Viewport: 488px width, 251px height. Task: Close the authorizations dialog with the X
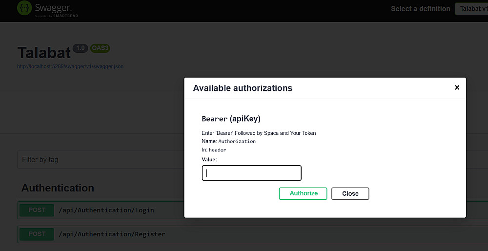pos(457,87)
